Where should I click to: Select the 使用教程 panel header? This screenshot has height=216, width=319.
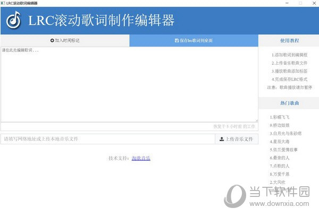coord(289,40)
